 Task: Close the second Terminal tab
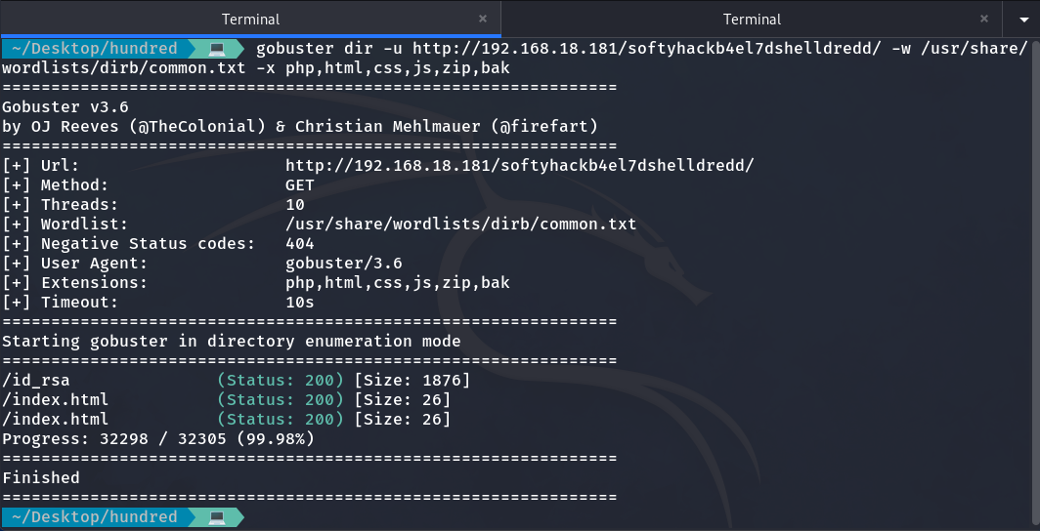(x=983, y=19)
